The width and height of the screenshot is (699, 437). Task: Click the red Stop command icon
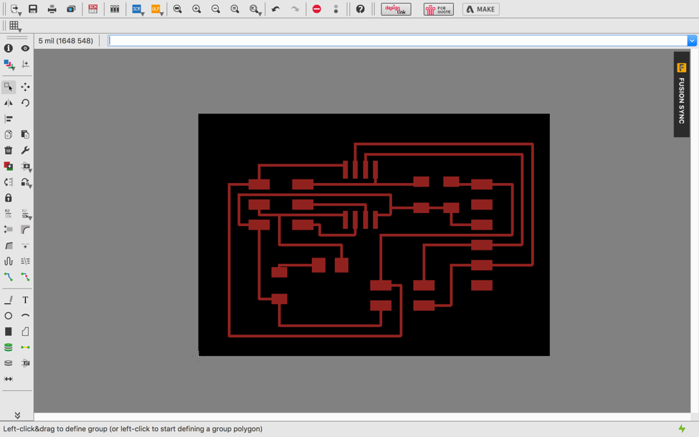click(316, 9)
